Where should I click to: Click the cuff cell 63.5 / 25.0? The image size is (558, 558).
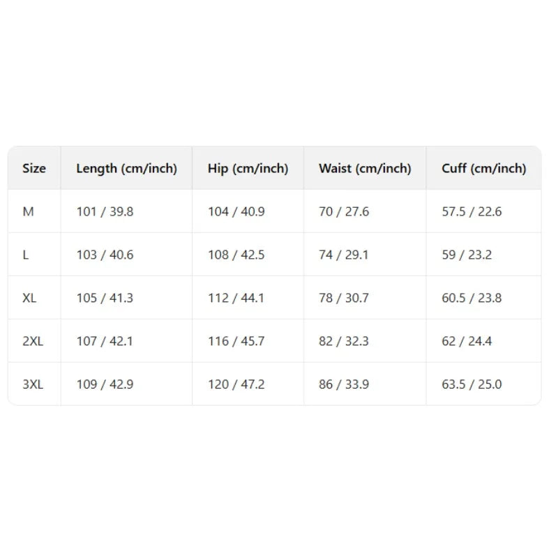[472, 384]
